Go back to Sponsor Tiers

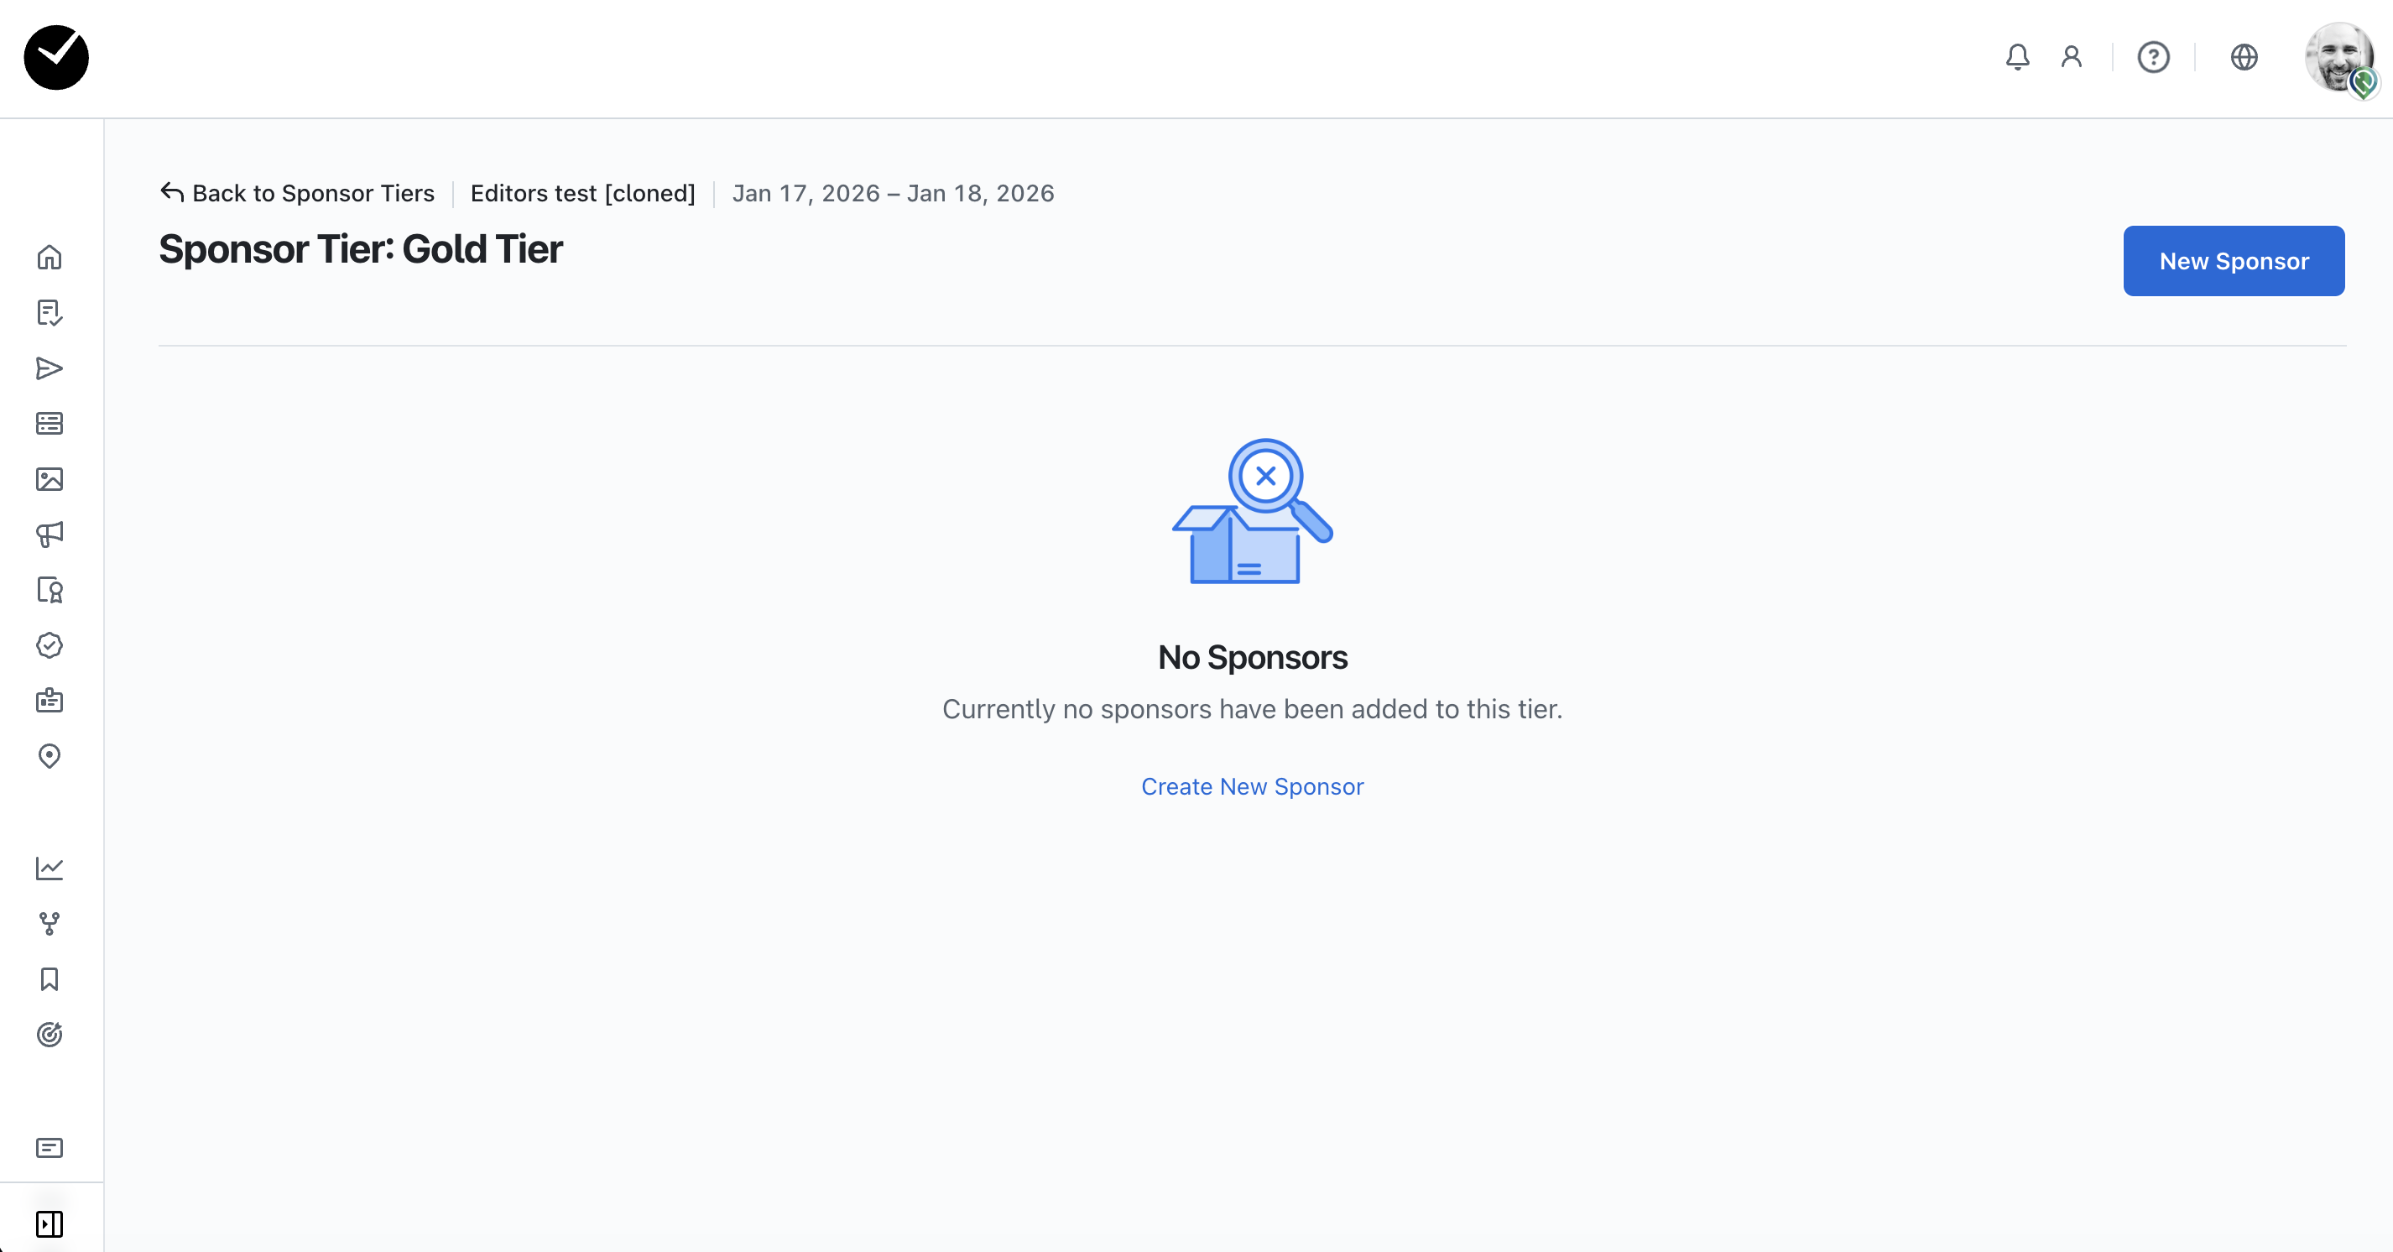tap(297, 193)
